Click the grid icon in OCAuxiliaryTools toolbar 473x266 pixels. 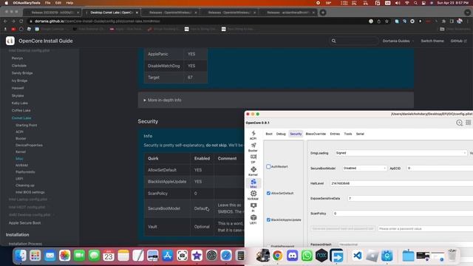[468, 123]
